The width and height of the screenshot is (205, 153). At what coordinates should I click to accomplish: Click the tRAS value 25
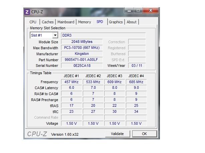point(136,105)
